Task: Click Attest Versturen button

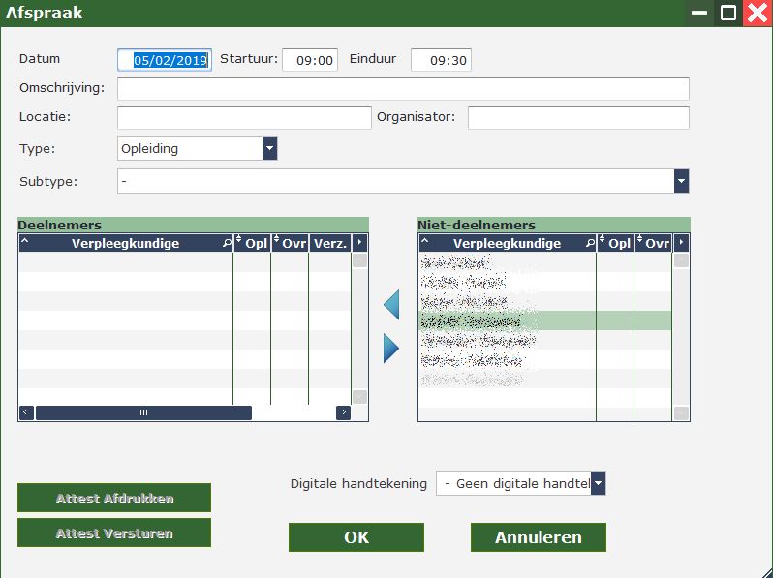Action: (x=114, y=532)
